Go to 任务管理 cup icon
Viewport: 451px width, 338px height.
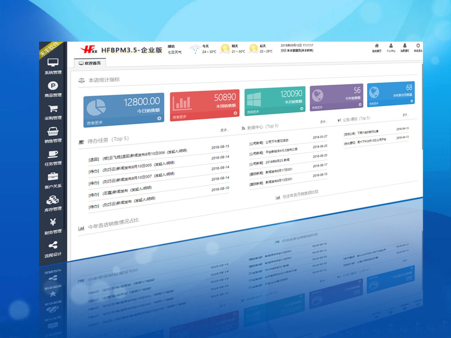click(x=53, y=155)
